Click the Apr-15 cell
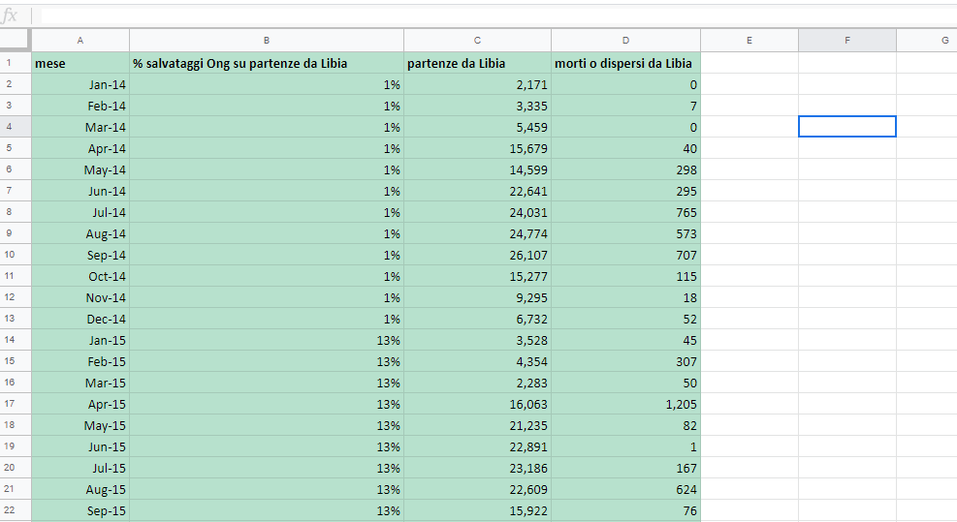This screenshot has height=522, width=957. coord(80,404)
